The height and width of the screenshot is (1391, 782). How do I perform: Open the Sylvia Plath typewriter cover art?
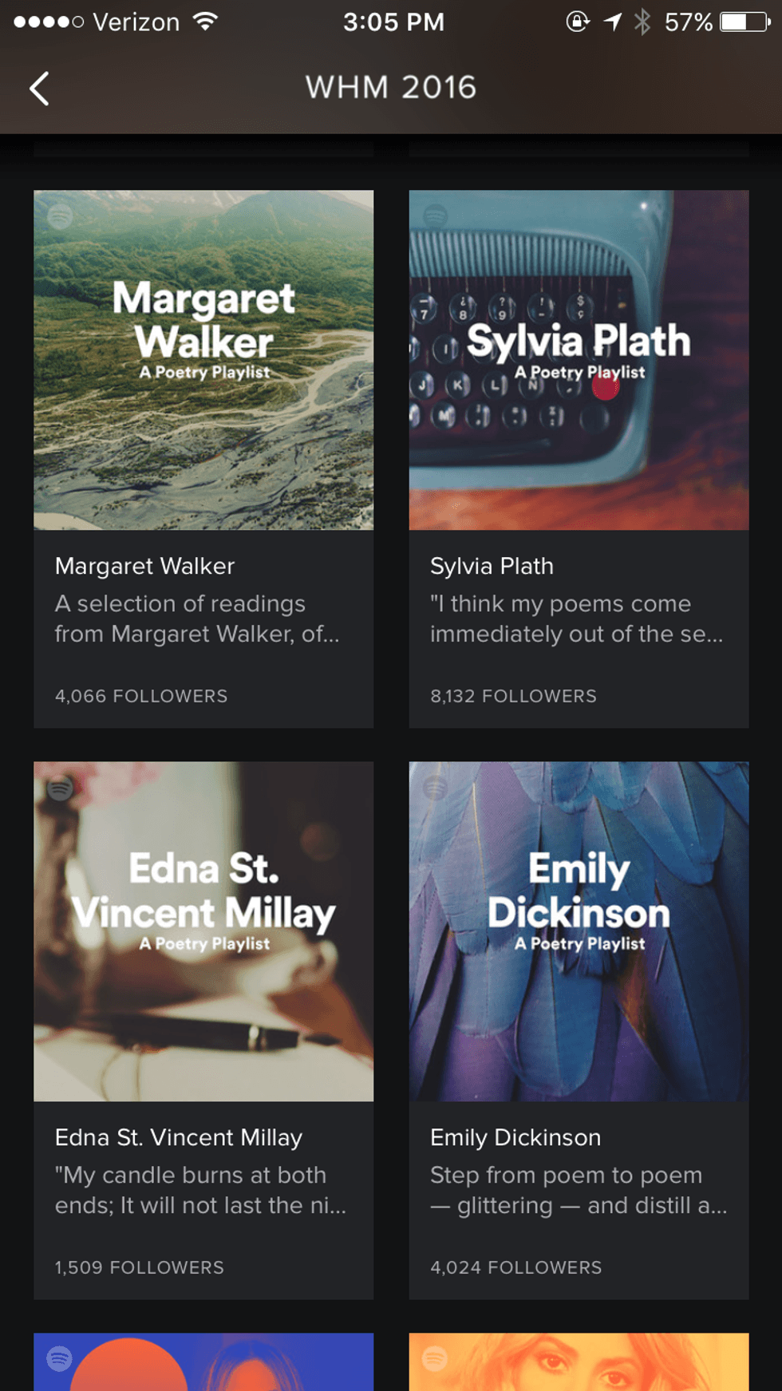coord(579,455)
